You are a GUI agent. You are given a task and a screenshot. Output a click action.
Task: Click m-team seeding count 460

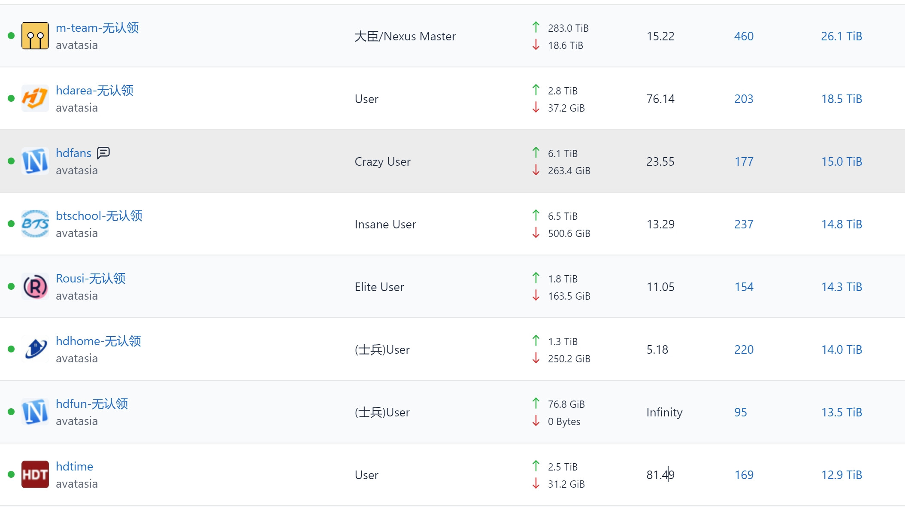click(744, 36)
